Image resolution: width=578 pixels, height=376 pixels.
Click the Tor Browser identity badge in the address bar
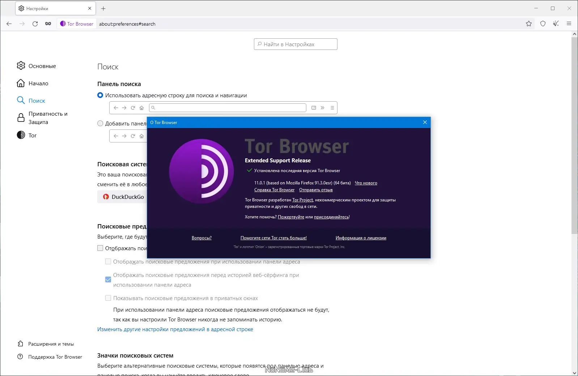[77, 24]
